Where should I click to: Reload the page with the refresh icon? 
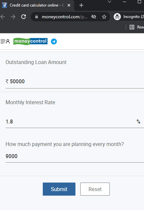coord(24,17)
